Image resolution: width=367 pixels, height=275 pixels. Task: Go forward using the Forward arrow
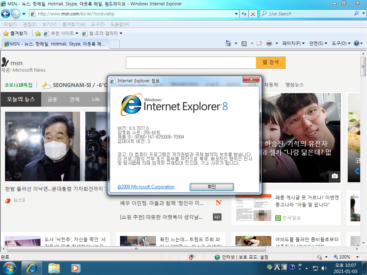pos(16,14)
